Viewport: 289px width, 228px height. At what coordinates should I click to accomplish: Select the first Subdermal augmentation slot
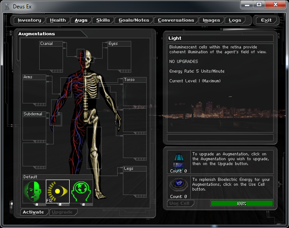pos(34,128)
